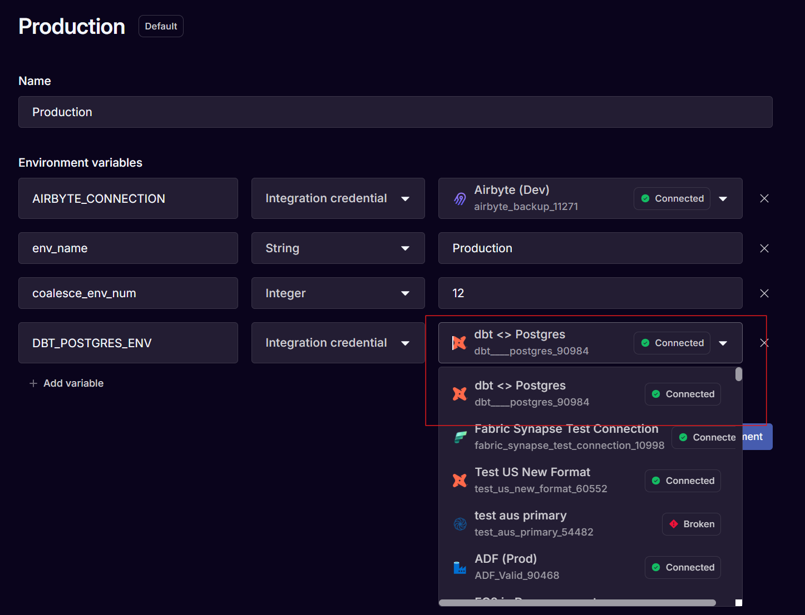Open the type dropdown for AIRBYTE_CONNECTION
805x615 pixels.
pyautogui.click(x=338, y=198)
